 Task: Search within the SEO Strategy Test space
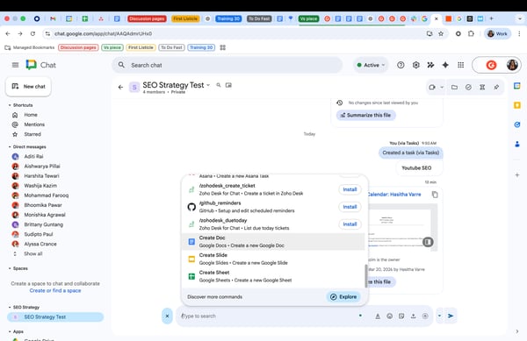coord(219,85)
